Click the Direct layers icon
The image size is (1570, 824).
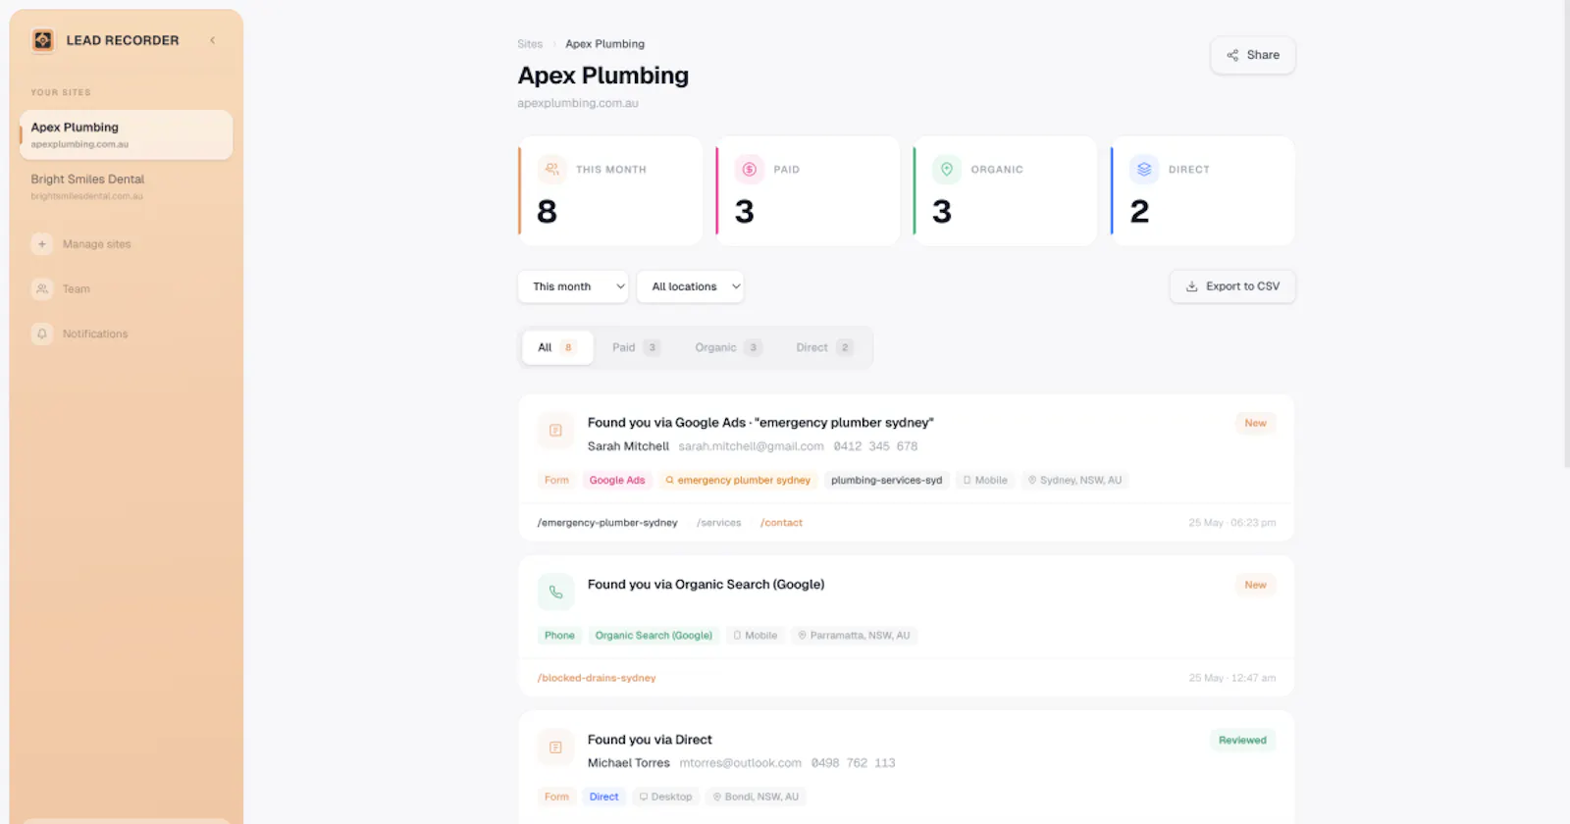point(1144,169)
